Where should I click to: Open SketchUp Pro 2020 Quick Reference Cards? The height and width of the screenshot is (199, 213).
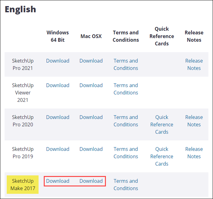[162, 124]
